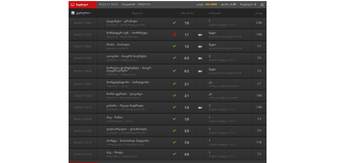
Task: Click the პორტუ - ნასიონალ მადეირა match name
Action: (128, 141)
